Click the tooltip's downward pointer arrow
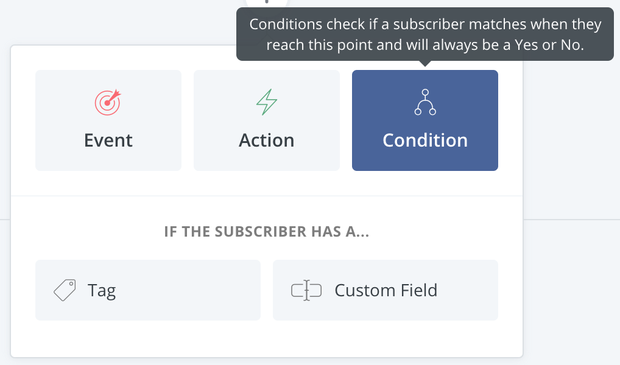620x365 pixels. [x=425, y=63]
